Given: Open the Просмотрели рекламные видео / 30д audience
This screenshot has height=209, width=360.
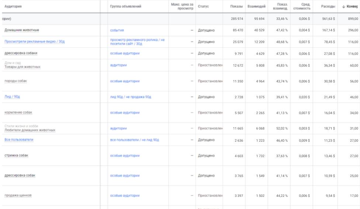Looking at the screenshot, I should pos(34,42).
